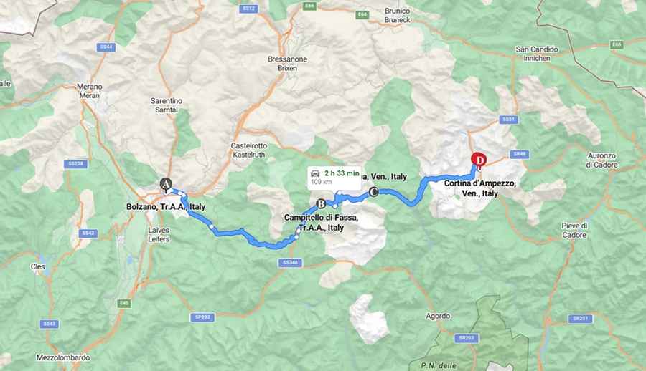646x371 pixels.
Task: Click the red destination D pin
Action: pos(479,160)
